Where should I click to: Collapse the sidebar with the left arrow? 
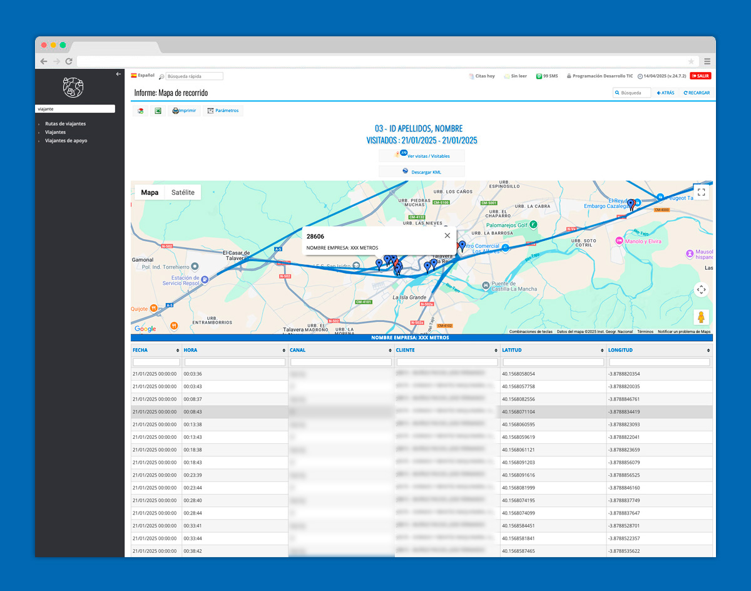click(118, 74)
